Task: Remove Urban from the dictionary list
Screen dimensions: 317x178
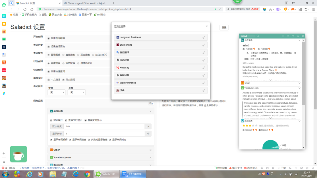Action: (x=150, y=150)
